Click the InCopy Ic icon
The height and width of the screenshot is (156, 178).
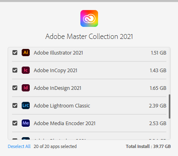pos(26,70)
